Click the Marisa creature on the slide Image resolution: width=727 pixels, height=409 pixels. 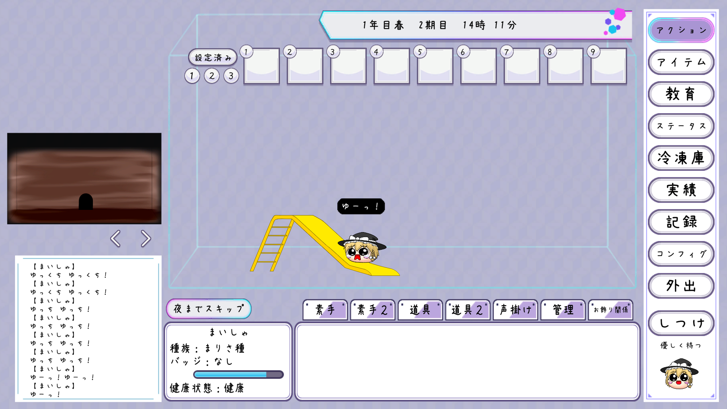(x=362, y=247)
